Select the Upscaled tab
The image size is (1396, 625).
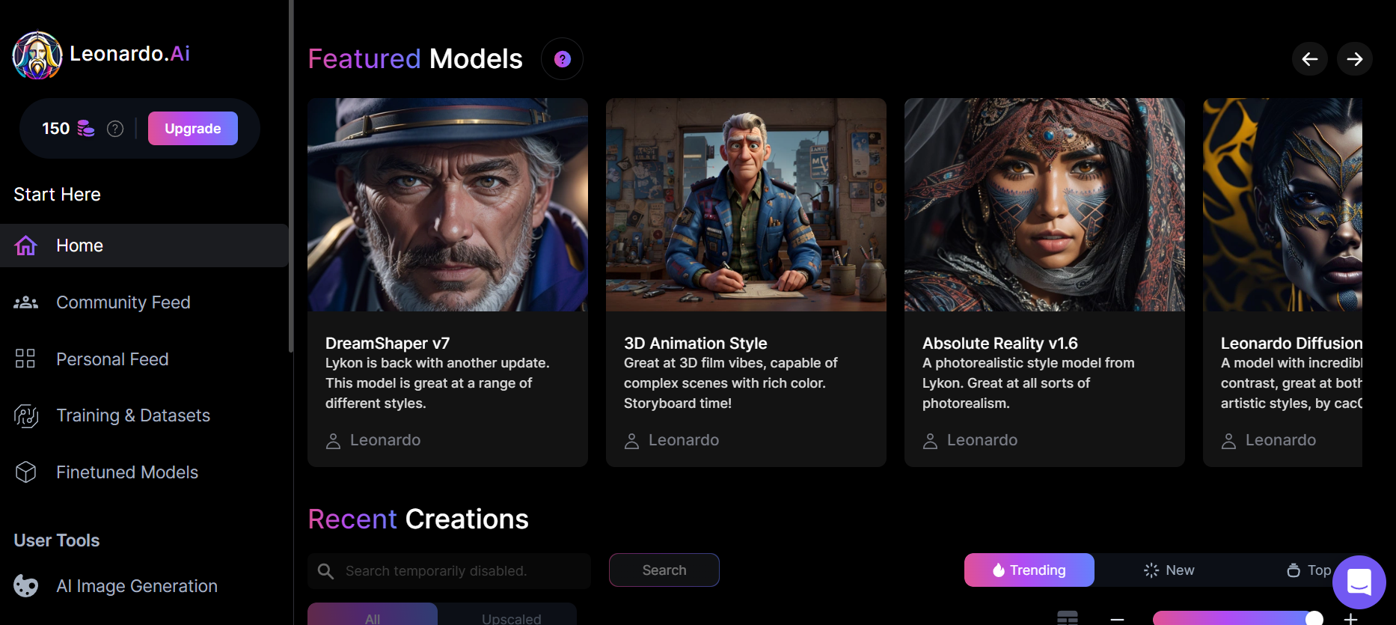click(512, 615)
